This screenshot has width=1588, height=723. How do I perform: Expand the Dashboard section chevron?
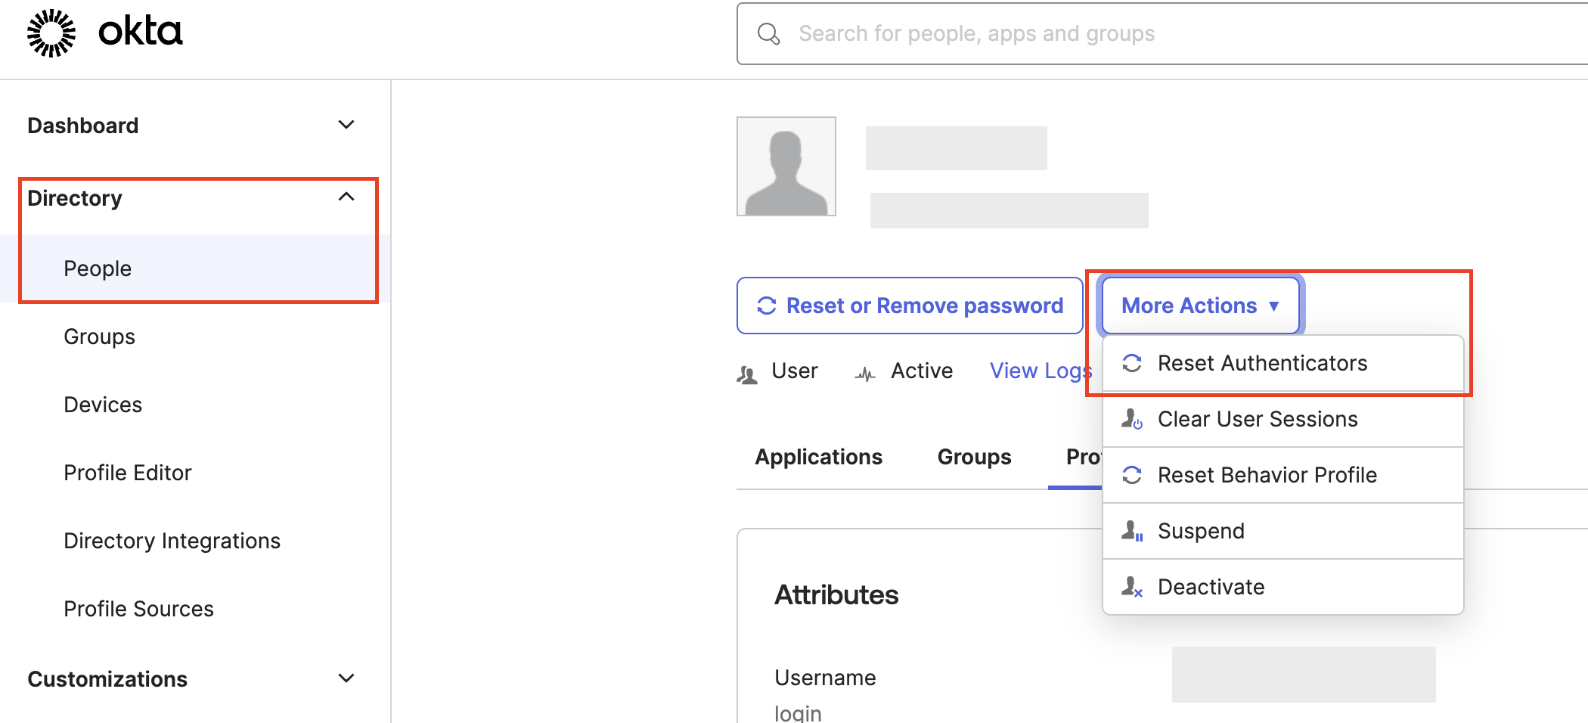346,125
